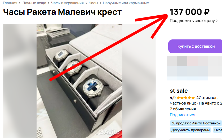Click Документы проверены badge
222x140 pixels.
(190, 130)
